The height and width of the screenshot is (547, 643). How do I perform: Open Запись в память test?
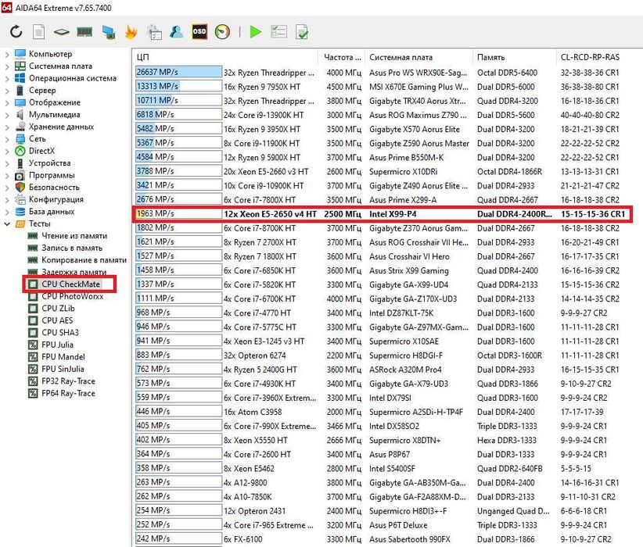point(72,248)
